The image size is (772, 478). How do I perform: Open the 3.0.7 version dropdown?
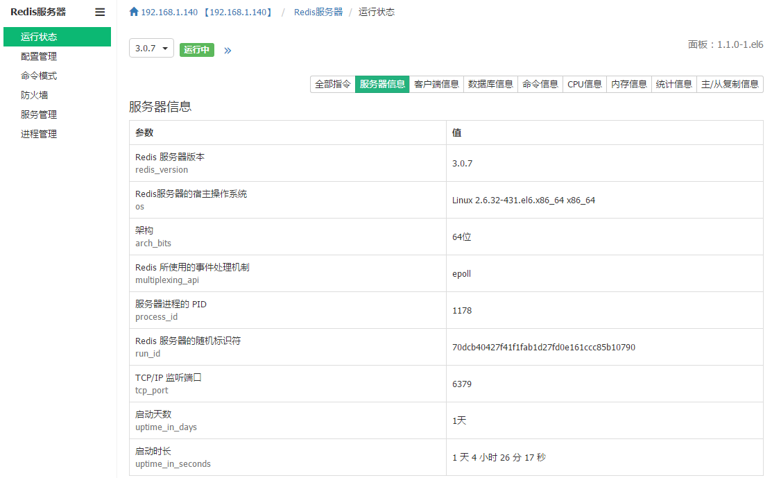pos(151,49)
